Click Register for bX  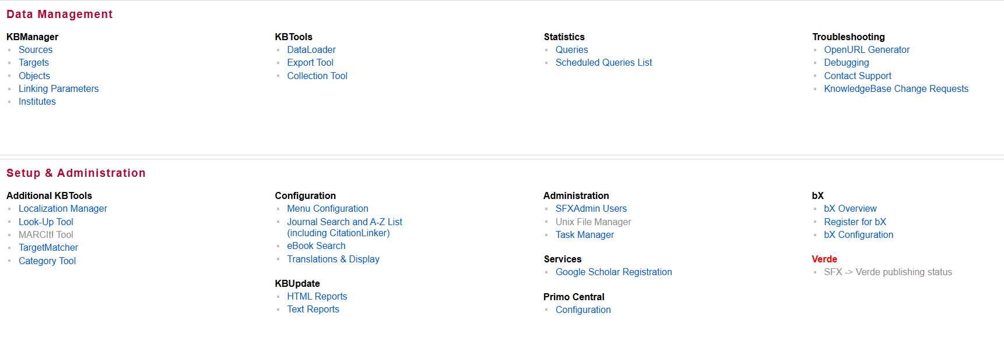click(x=855, y=222)
